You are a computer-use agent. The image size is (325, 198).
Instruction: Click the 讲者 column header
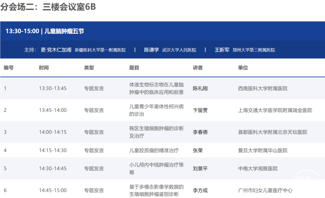(198, 68)
